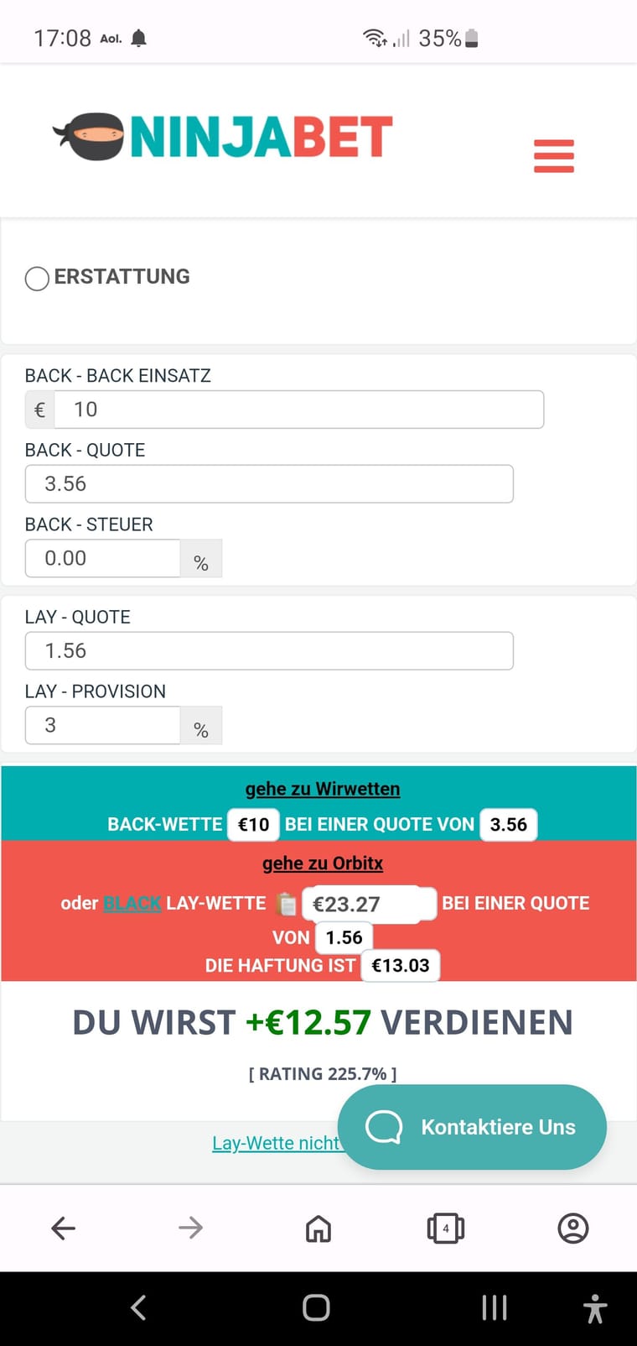
Task: Follow the gehe zu Wirwetten link
Action: coord(323,789)
